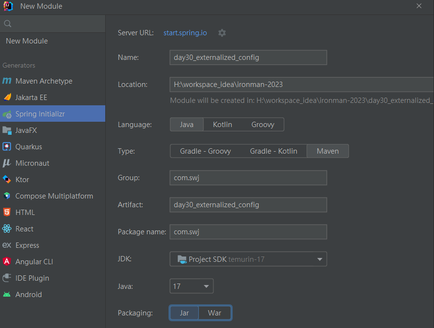The width and height of the screenshot is (434, 328).
Task: Click the Group input field
Action: pos(248,178)
